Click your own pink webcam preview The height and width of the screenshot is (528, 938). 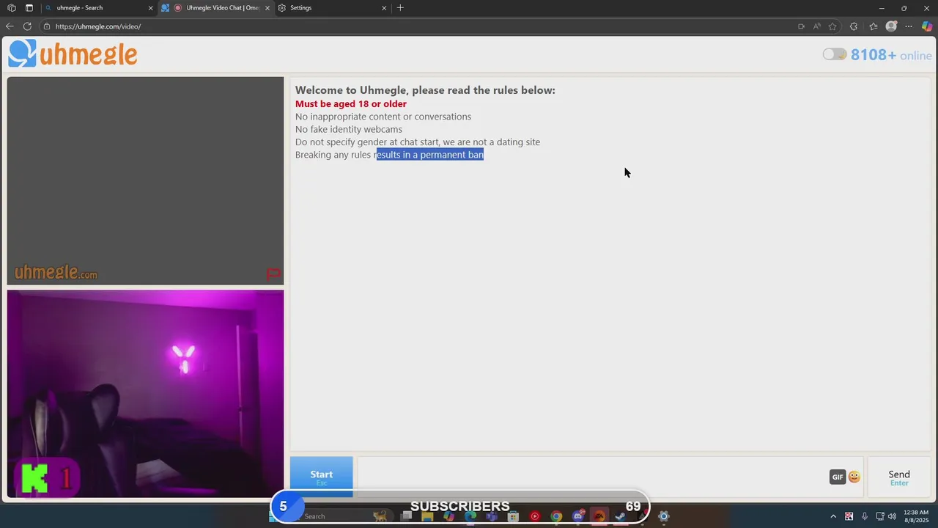(x=145, y=394)
